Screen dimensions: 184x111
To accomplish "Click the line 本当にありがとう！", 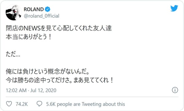I will (x=29, y=37).
